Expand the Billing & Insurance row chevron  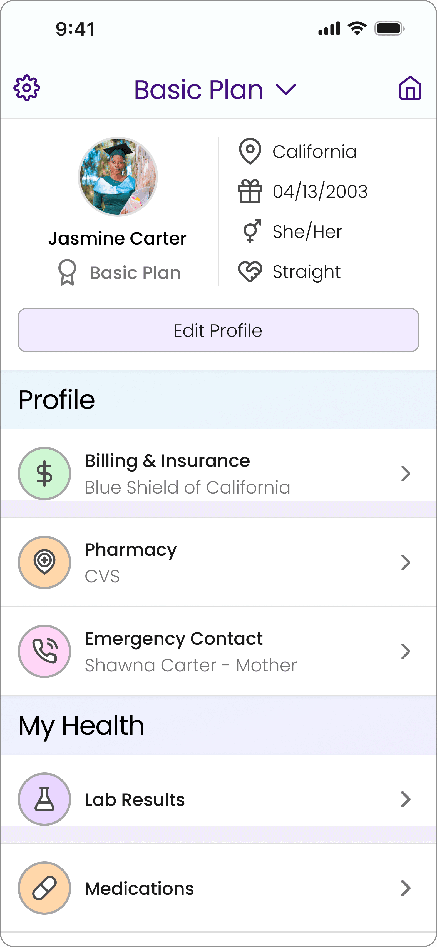tap(405, 473)
